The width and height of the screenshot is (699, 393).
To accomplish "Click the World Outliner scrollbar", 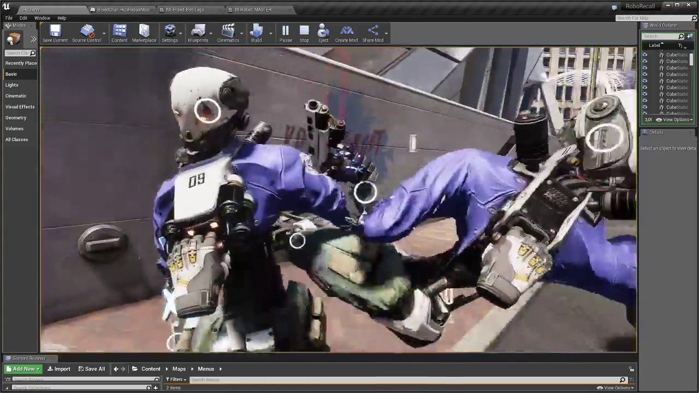I will (x=691, y=58).
